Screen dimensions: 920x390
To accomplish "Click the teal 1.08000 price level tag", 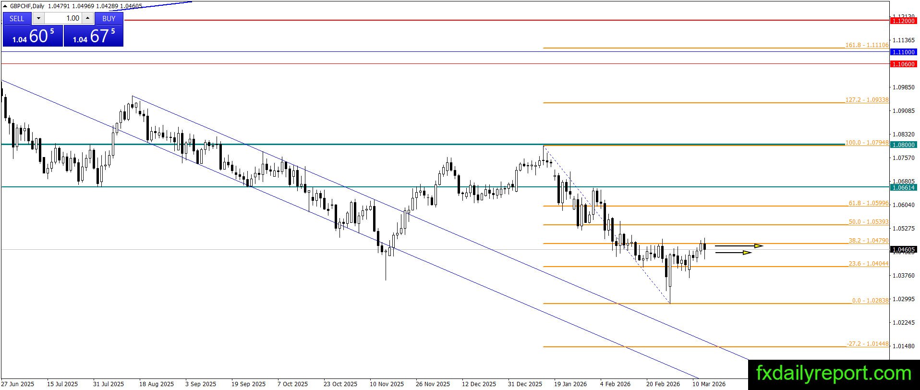I will [903, 145].
